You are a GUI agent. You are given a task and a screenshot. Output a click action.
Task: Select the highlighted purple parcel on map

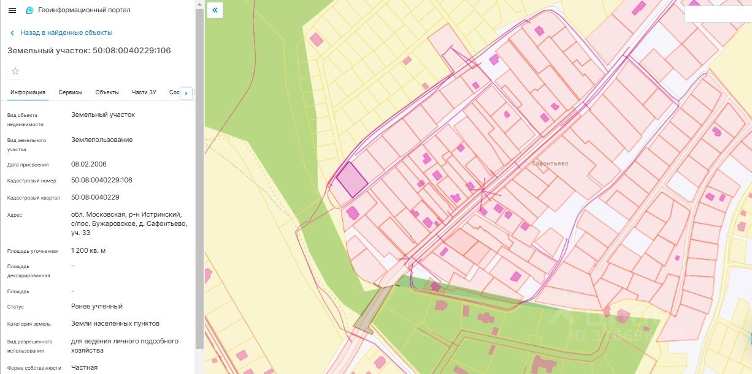tap(351, 179)
